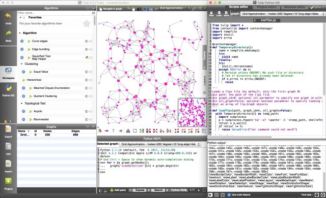Click Load script in Python IDE

(219, 14)
